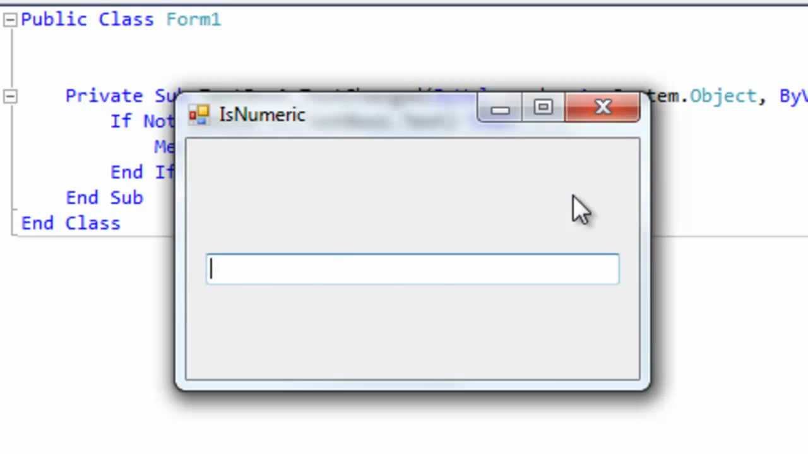Click the IsNumeric form's title bar icon
The height and width of the screenshot is (454, 808).
tap(199, 114)
